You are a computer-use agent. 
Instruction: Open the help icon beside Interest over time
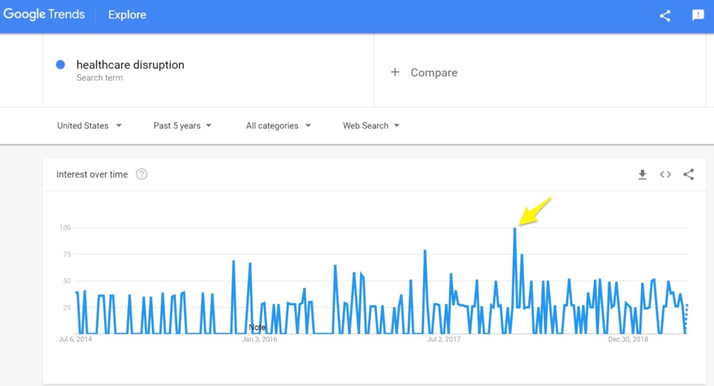[x=142, y=175]
